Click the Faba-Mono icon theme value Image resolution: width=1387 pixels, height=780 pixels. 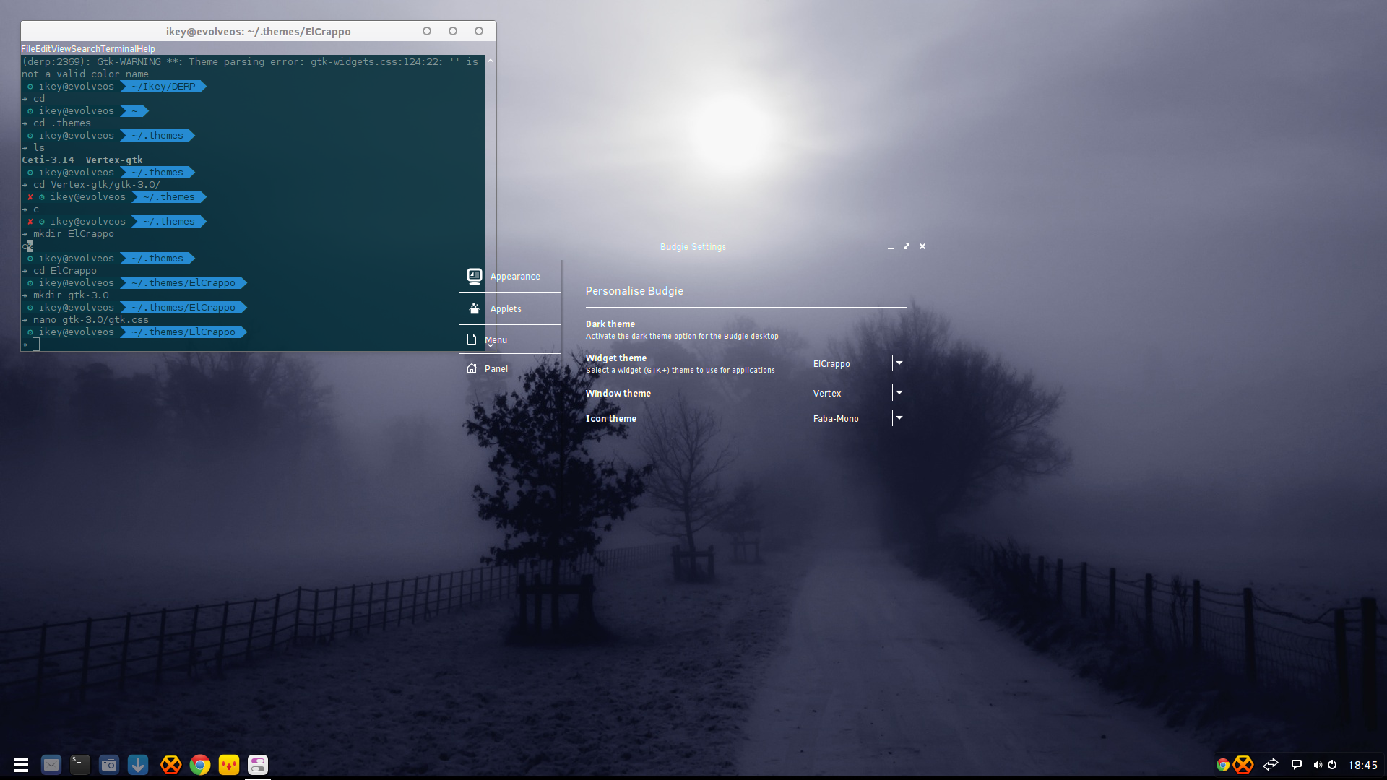836,419
